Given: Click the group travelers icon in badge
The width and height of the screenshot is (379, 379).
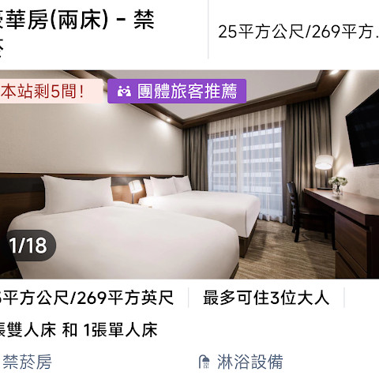Looking at the screenshot, I should point(124,92).
